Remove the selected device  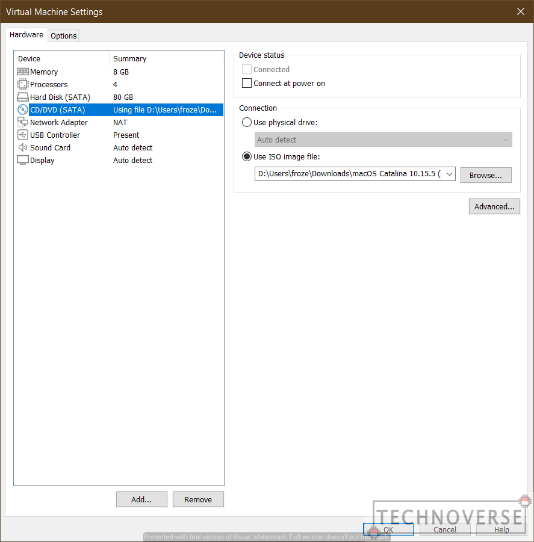pyautogui.click(x=198, y=499)
